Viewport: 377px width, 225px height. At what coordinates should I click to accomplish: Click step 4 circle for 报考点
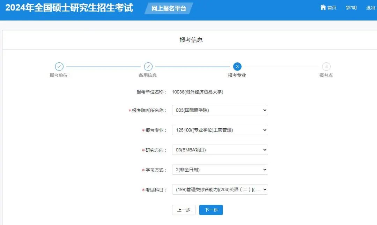coord(326,67)
